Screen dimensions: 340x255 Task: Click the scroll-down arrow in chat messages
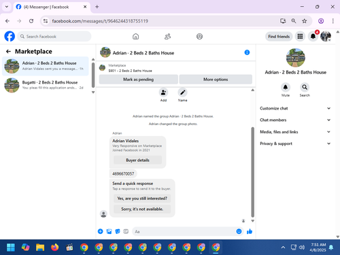click(252, 221)
